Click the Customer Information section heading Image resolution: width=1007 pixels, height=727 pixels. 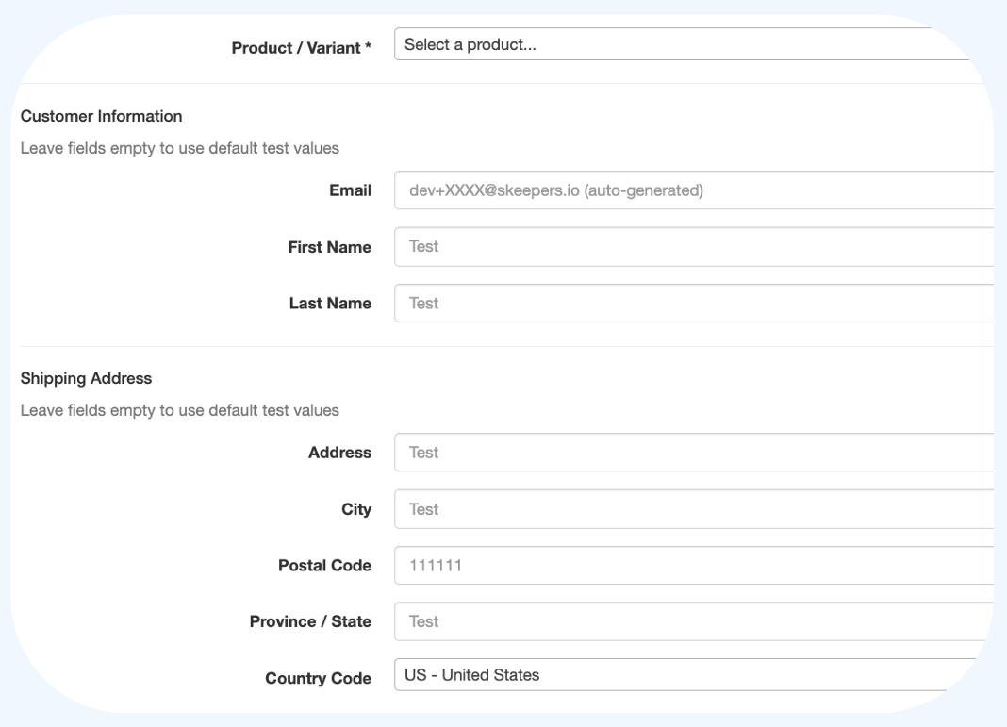tap(101, 116)
